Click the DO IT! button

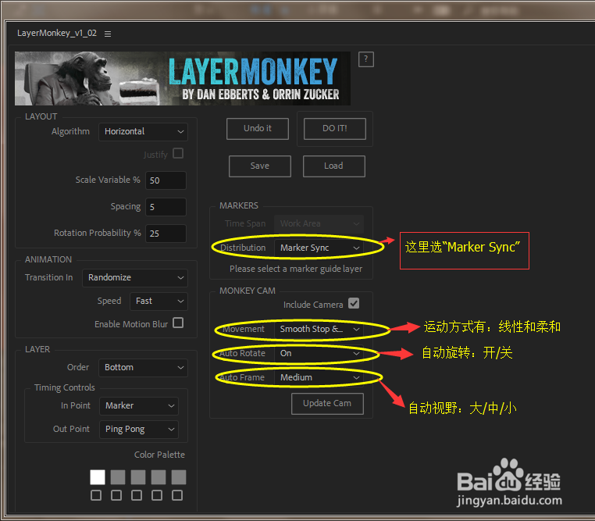(x=335, y=129)
